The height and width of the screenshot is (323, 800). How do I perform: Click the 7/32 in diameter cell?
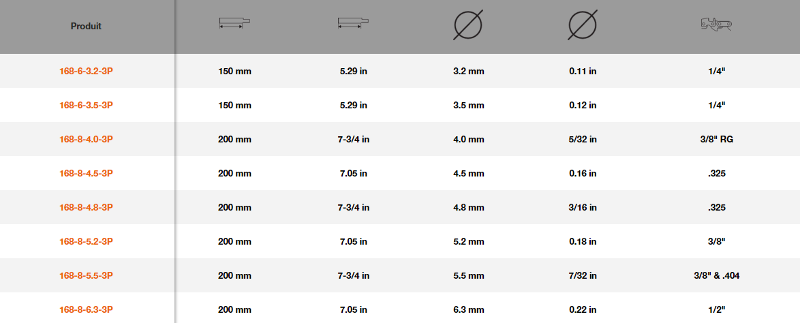coord(583,275)
